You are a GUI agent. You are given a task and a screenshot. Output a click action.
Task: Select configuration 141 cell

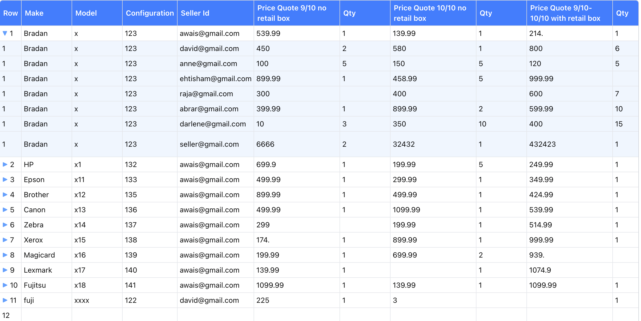click(150, 285)
